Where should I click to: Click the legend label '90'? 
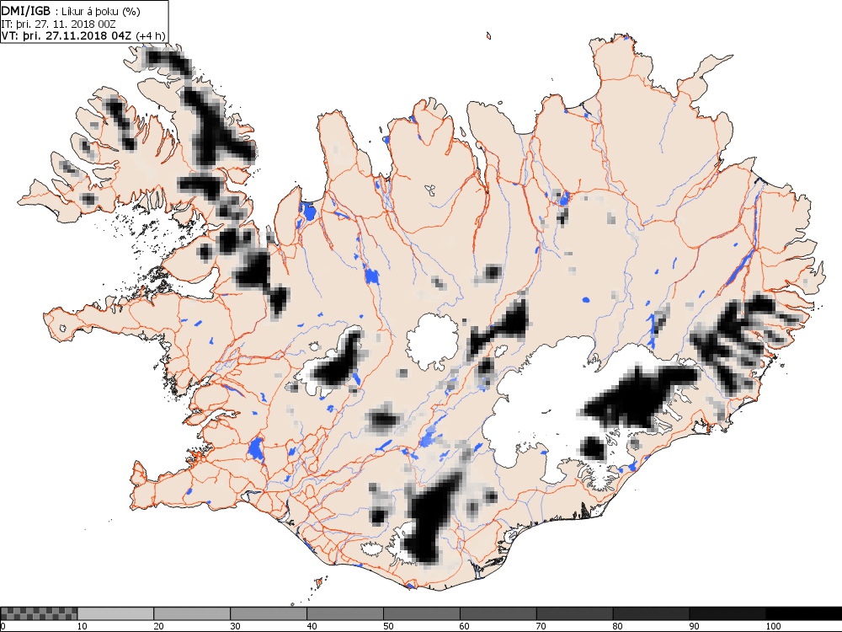point(695,626)
